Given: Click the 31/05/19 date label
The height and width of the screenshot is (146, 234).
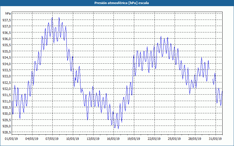Looking at the screenshot, I should [x=215, y=139].
